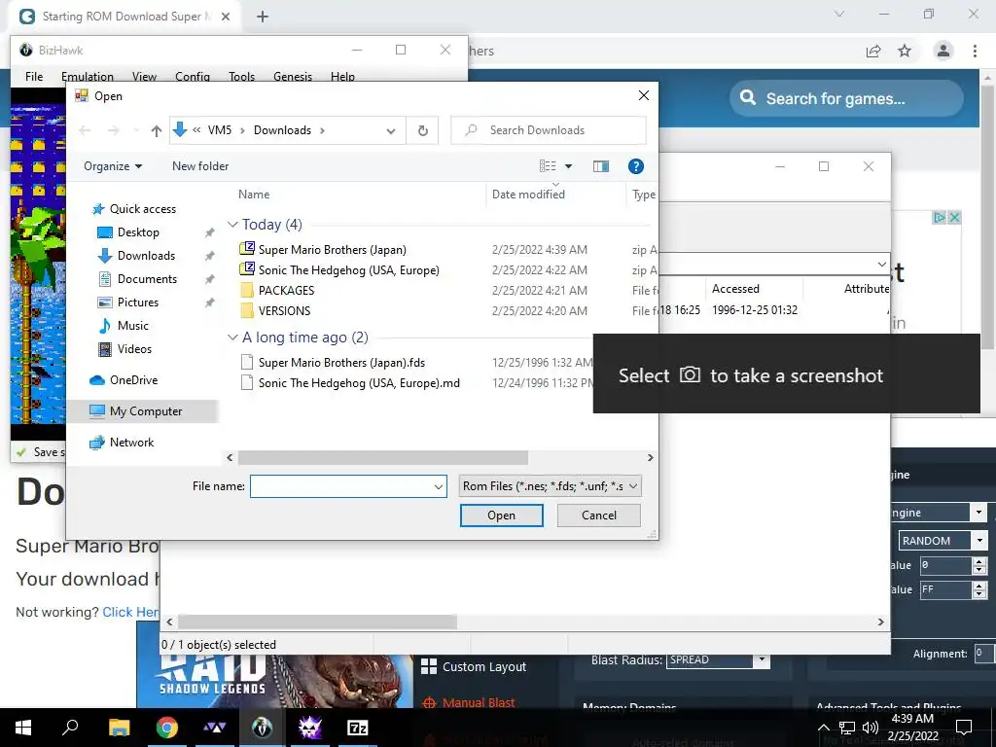The width and height of the screenshot is (996, 747).
Task: Sort files by Name column
Action: [x=254, y=195]
